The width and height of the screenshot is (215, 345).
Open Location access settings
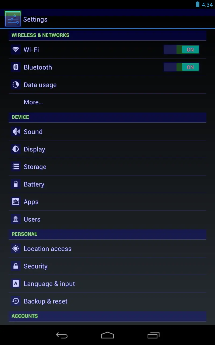click(48, 249)
